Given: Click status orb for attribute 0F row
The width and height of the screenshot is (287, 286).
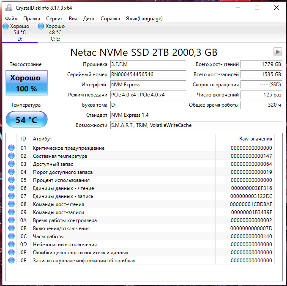Looking at the screenshot, I should click(11, 261).
